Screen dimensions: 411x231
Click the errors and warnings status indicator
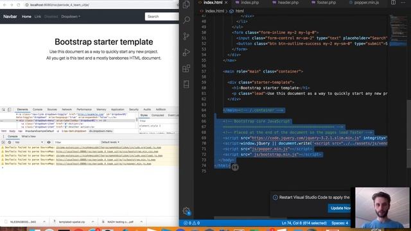tap(191, 223)
